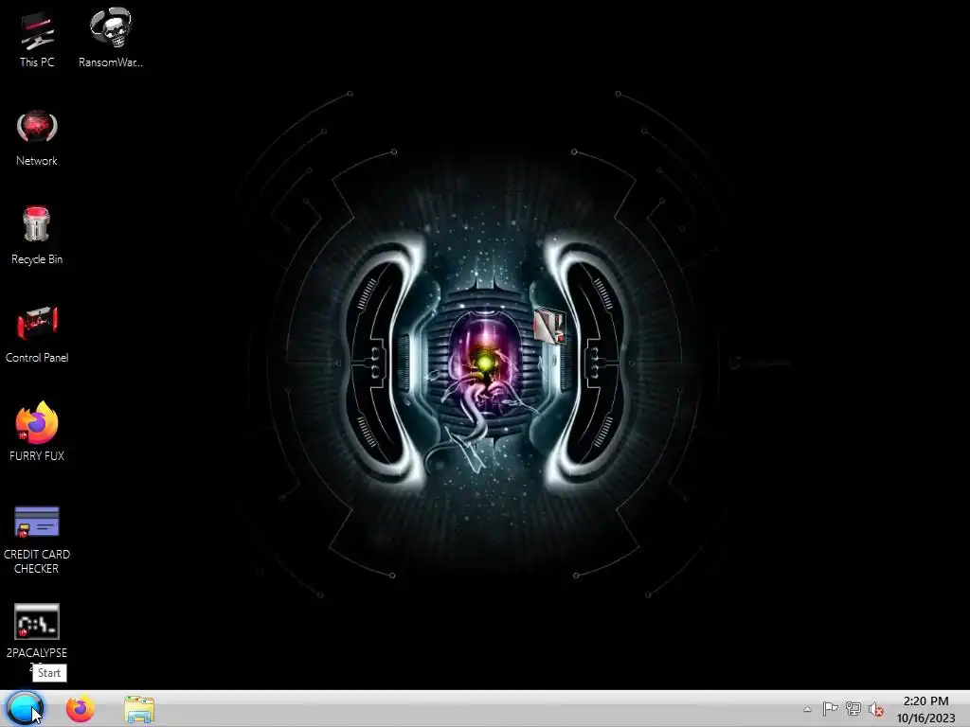Open File Explorer from the taskbar
This screenshot has height=727, width=970.
click(139, 709)
